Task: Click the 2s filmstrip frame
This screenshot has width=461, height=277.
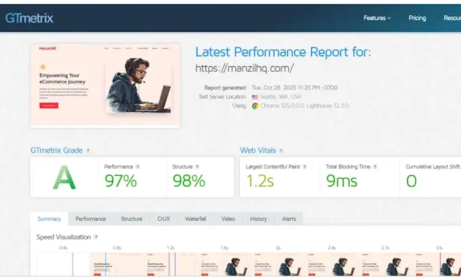Action: pos(278,264)
